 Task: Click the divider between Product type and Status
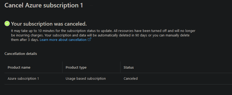point(120,67)
